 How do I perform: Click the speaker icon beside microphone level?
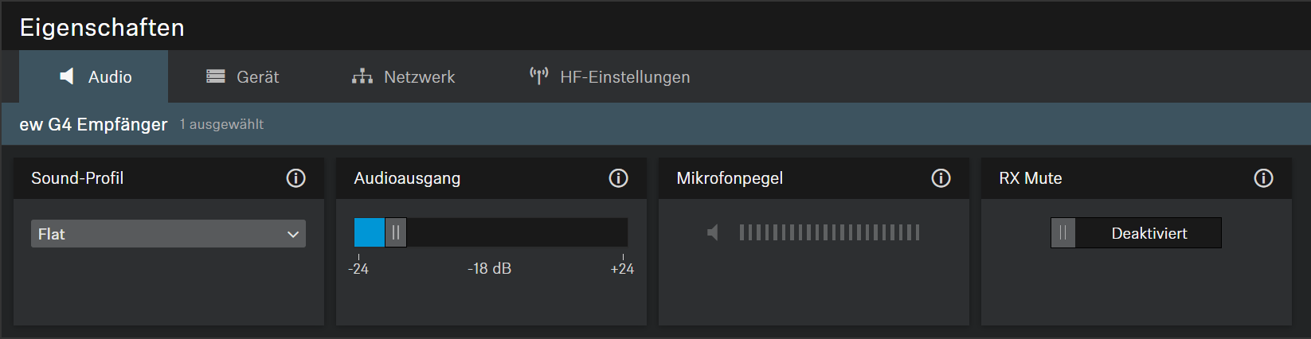[713, 232]
